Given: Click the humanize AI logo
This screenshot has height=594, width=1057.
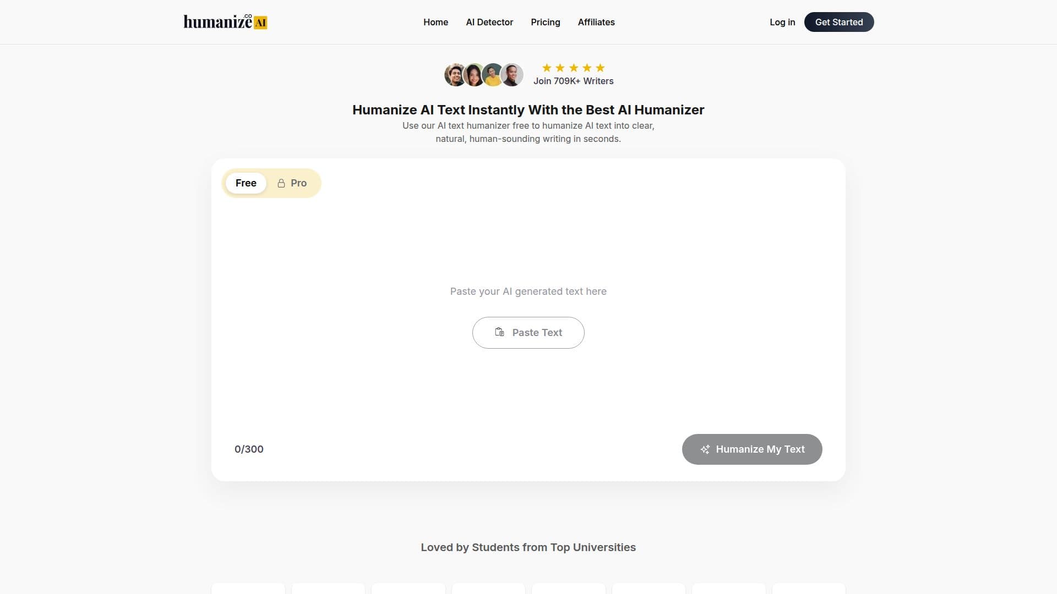Looking at the screenshot, I should 225,22.
